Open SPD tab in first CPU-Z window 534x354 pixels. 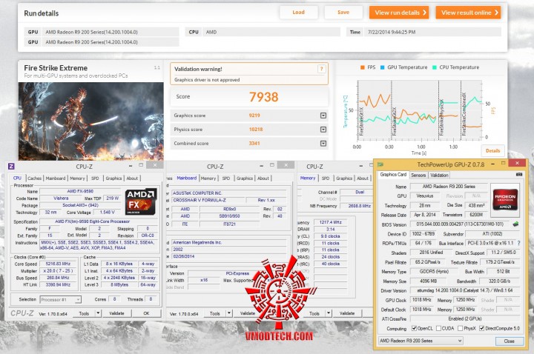tap(95, 178)
